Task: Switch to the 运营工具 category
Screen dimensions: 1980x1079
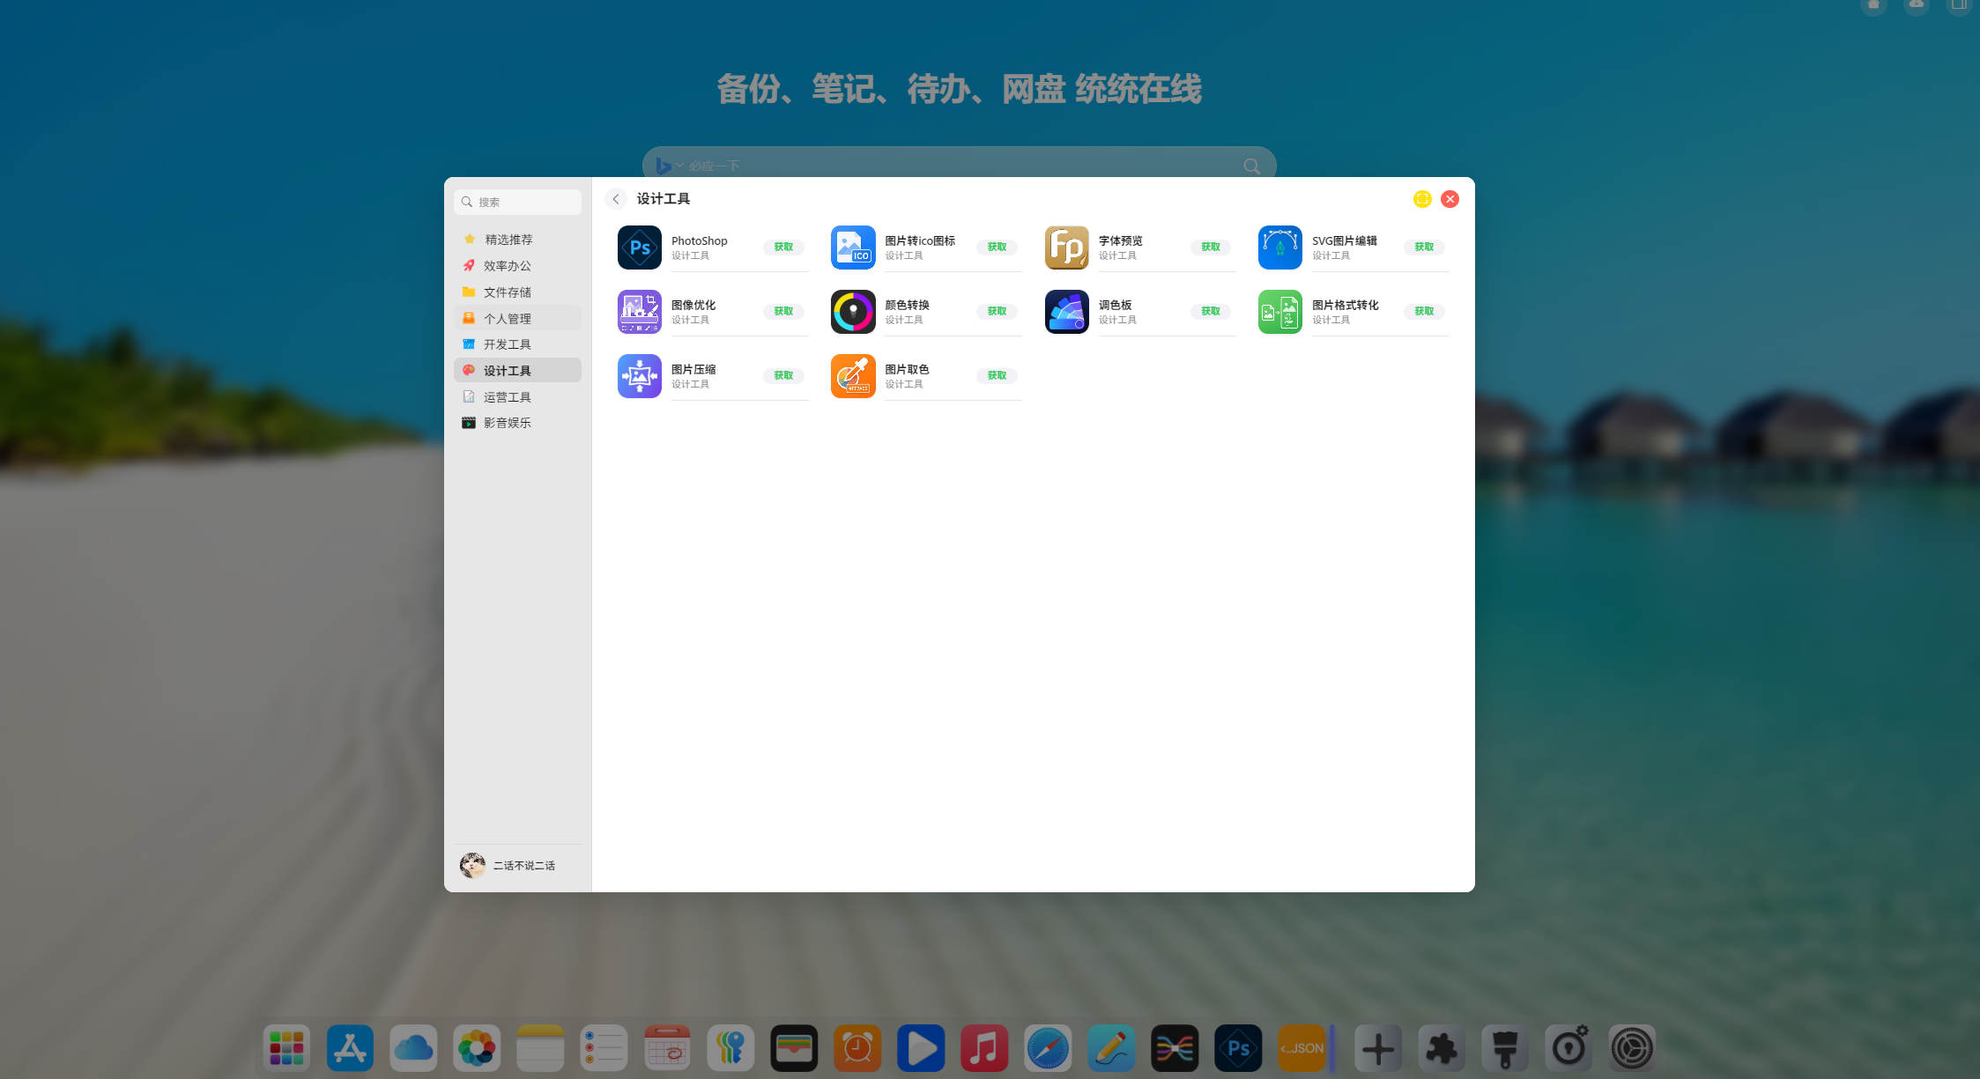Action: click(x=517, y=397)
